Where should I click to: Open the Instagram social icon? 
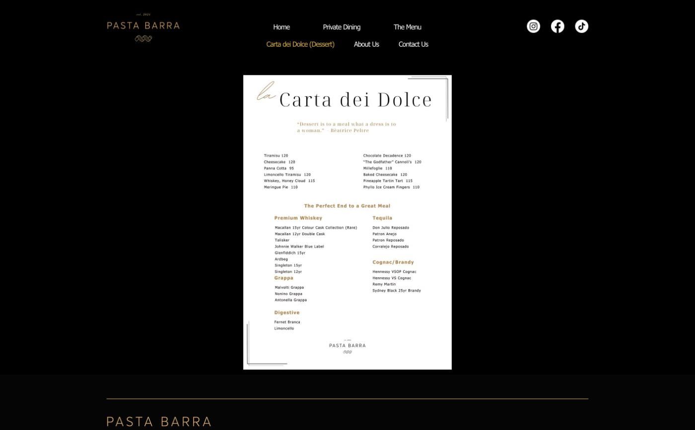pyautogui.click(x=533, y=26)
